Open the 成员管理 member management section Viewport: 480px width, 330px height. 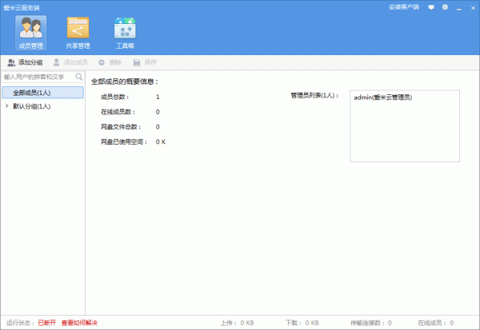coord(30,33)
